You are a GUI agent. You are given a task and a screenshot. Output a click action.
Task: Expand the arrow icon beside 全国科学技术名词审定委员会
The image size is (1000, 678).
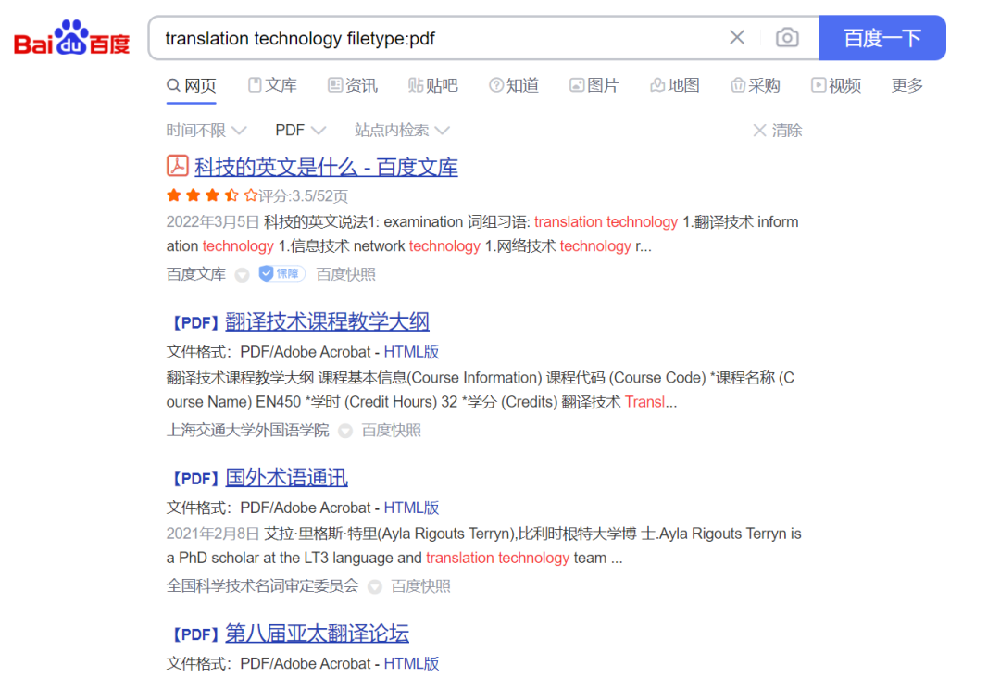(x=375, y=587)
